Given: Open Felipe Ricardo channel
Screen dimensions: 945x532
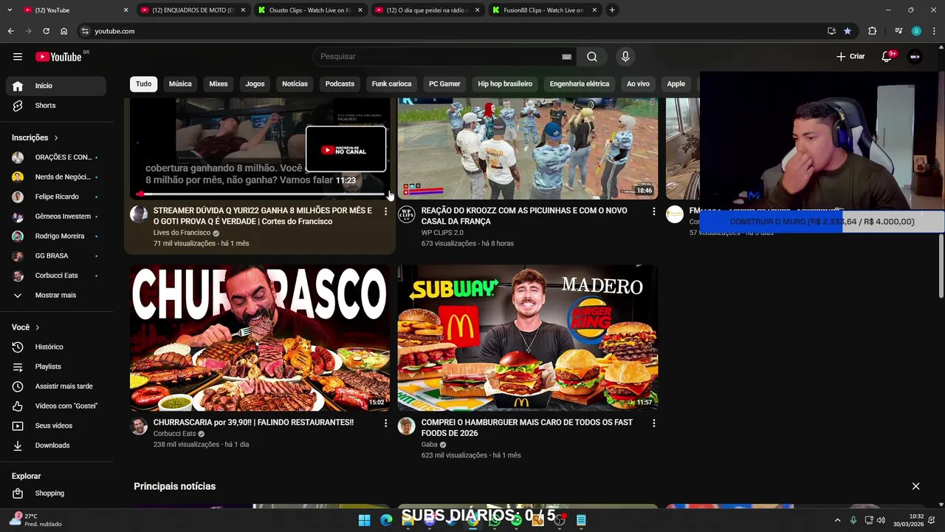Looking at the screenshot, I should 56,197.
